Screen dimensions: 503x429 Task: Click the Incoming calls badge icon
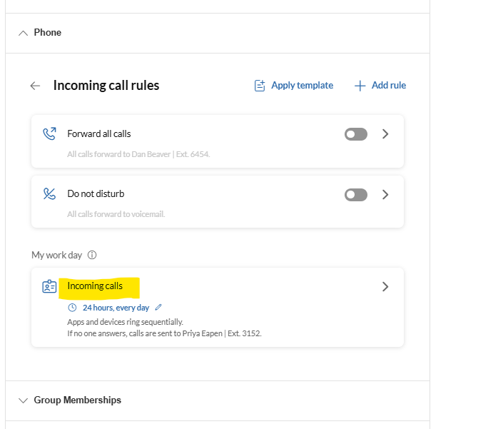point(49,286)
